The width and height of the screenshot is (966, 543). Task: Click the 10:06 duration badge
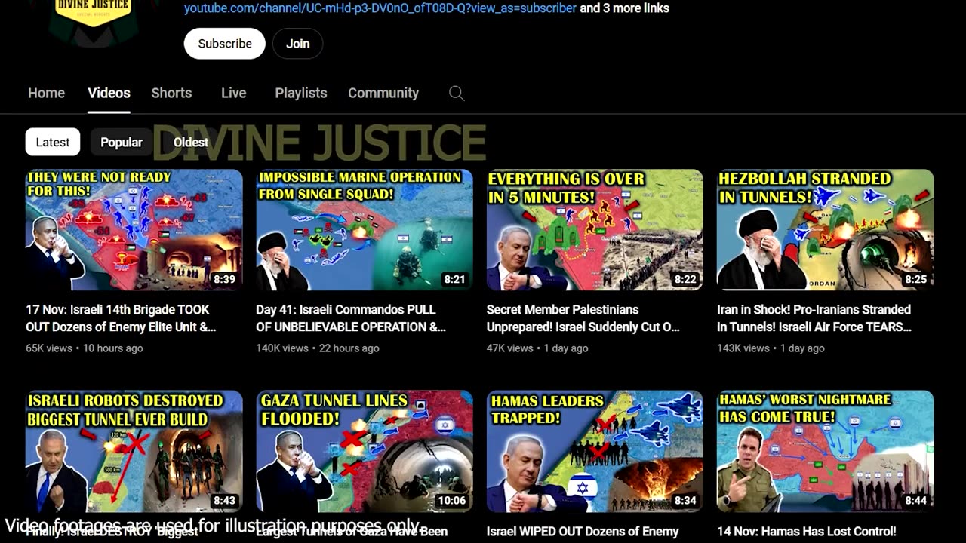coord(452,501)
